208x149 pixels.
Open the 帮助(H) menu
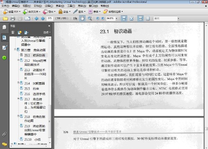coord(105,6)
